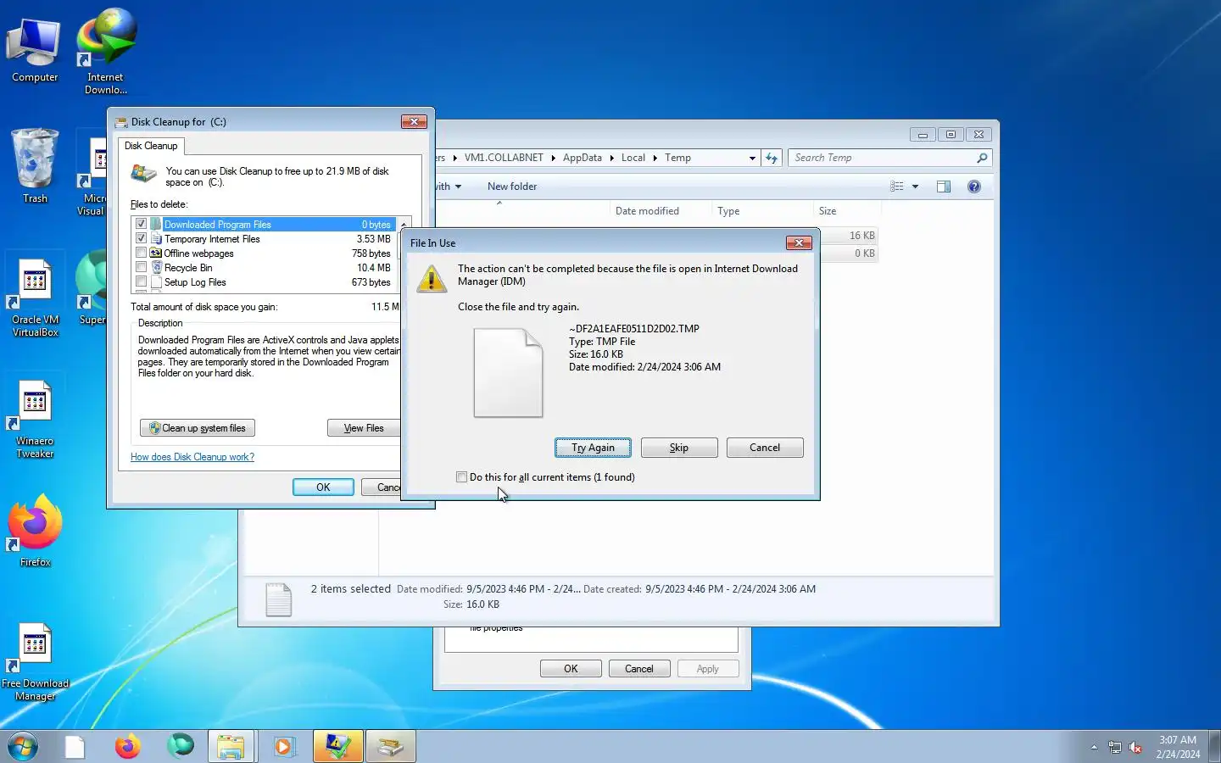Click the Show desktop strip on the taskbar

pos(1214,747)
